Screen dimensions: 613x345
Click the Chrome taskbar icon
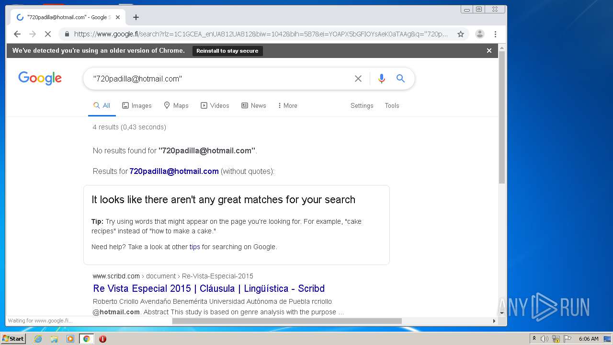87,339
